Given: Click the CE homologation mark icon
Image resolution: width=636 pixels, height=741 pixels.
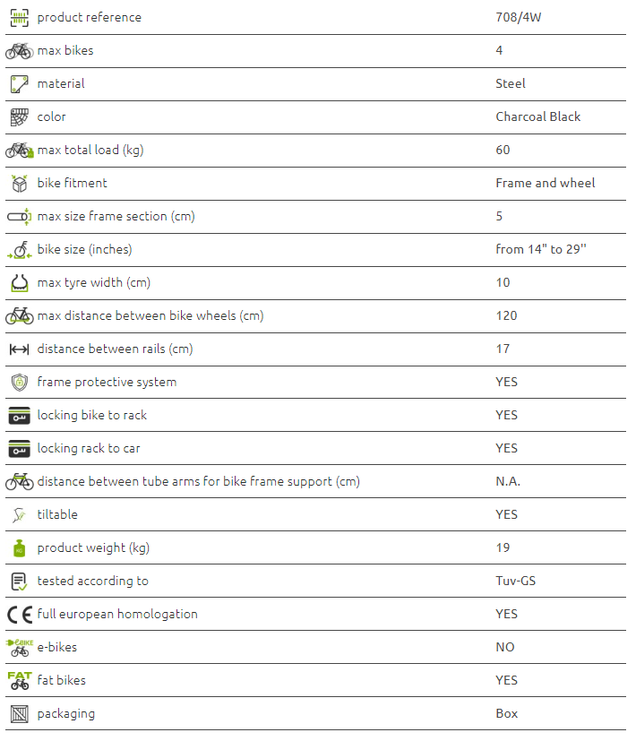Looking at the screenshot, I should point(19,615).
